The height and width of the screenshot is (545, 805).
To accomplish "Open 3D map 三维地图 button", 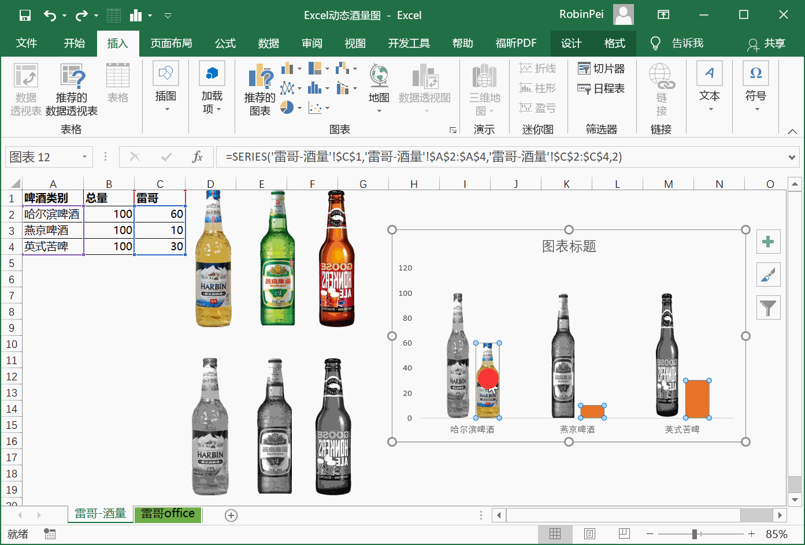I will coord(484,90).
